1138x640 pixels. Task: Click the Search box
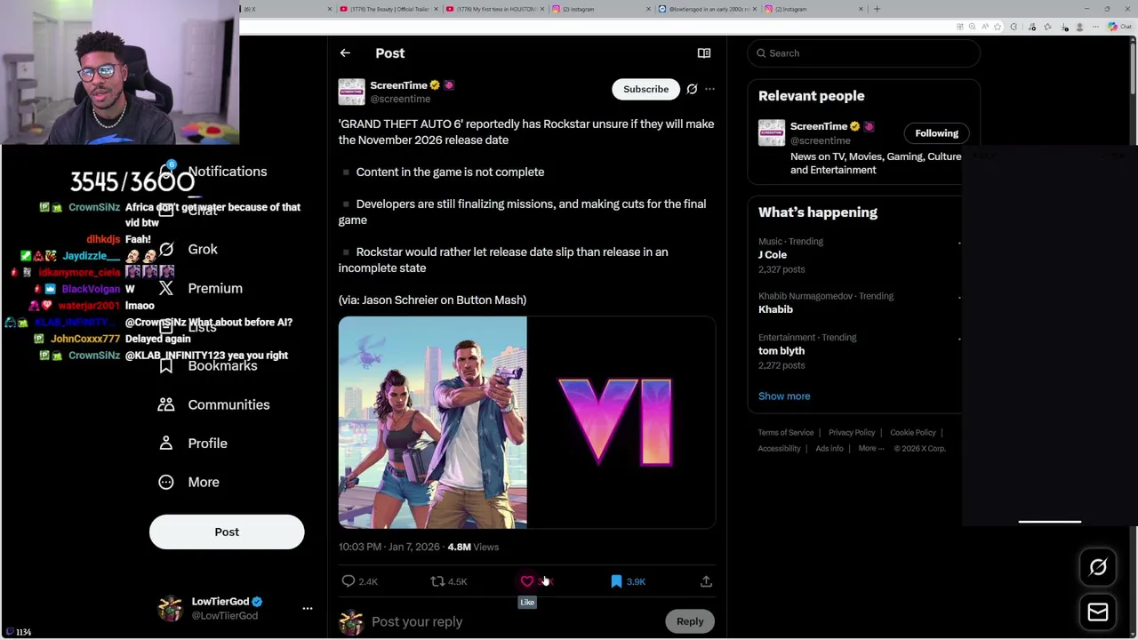point(864,53)
